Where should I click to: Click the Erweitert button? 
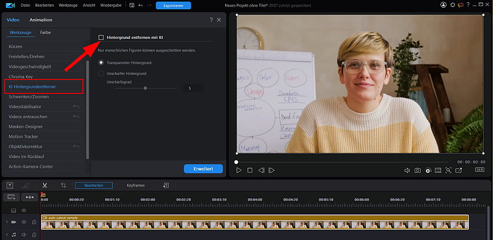203,169
